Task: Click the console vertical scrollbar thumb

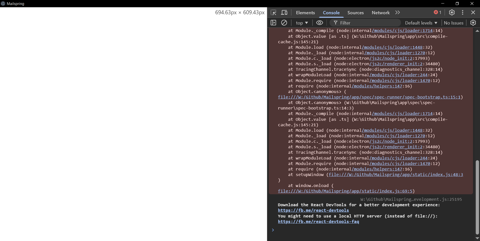Action: tap(477, 197)
